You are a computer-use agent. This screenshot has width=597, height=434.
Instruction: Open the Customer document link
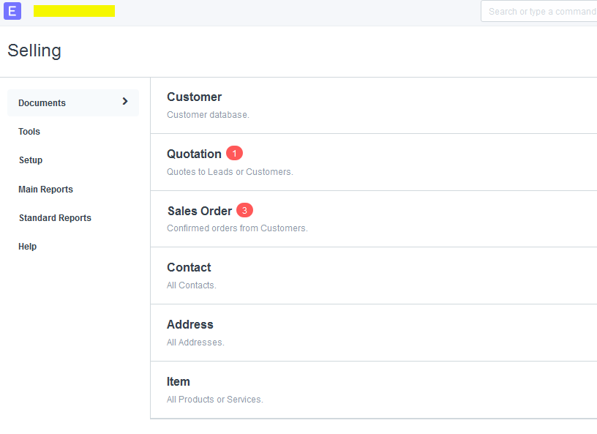click(194, 97)
